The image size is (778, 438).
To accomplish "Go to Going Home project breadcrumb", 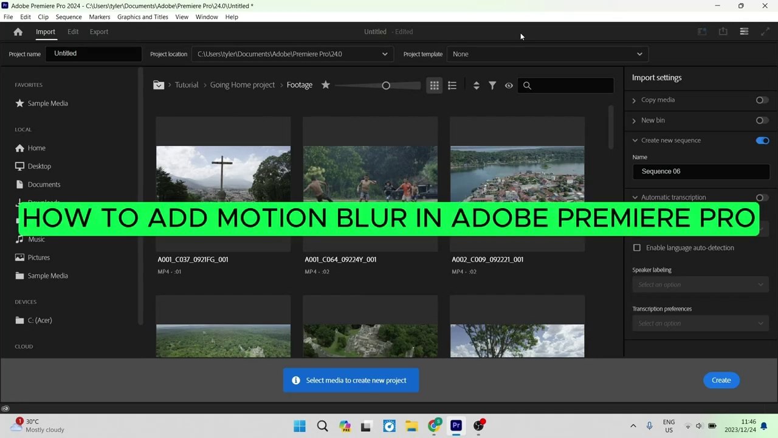I will pyautogui.click(x=243, y=85).
